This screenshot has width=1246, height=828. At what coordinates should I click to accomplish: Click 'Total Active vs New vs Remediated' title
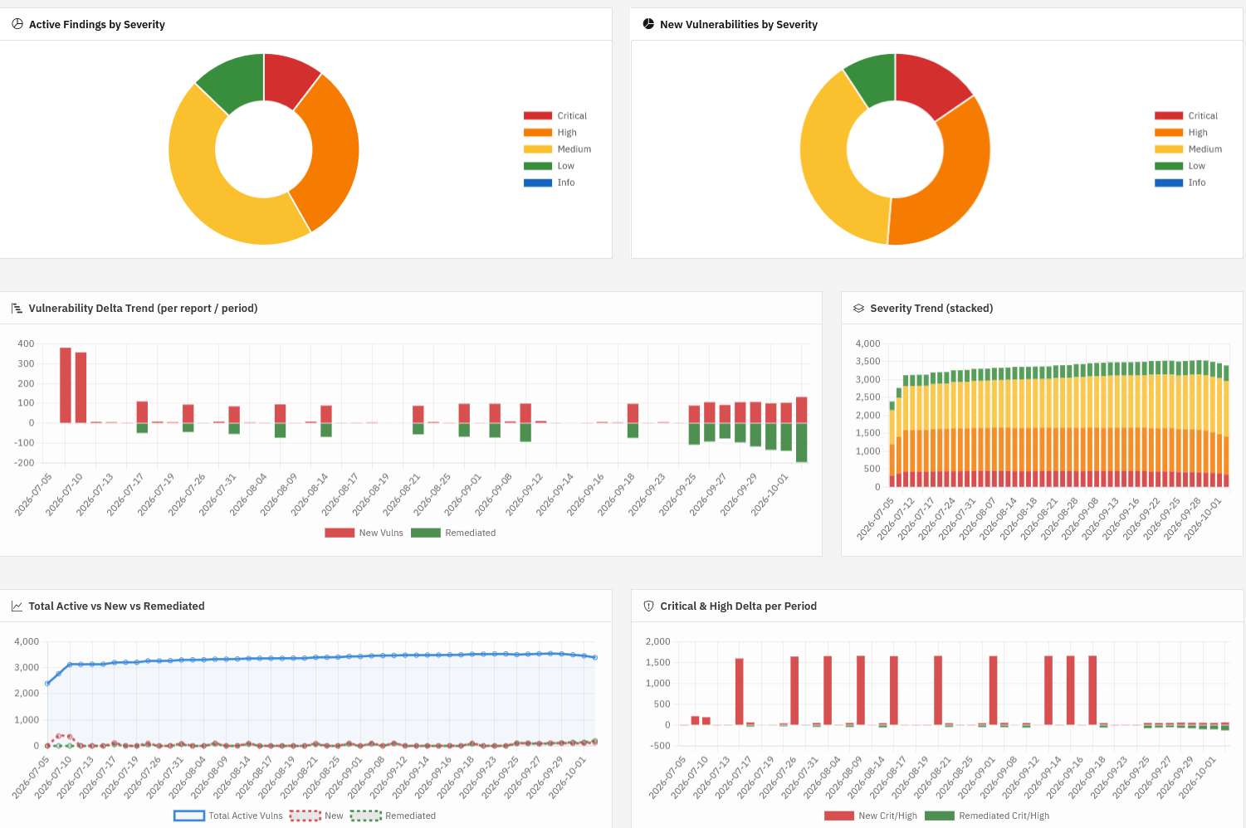tap(116, 606)
